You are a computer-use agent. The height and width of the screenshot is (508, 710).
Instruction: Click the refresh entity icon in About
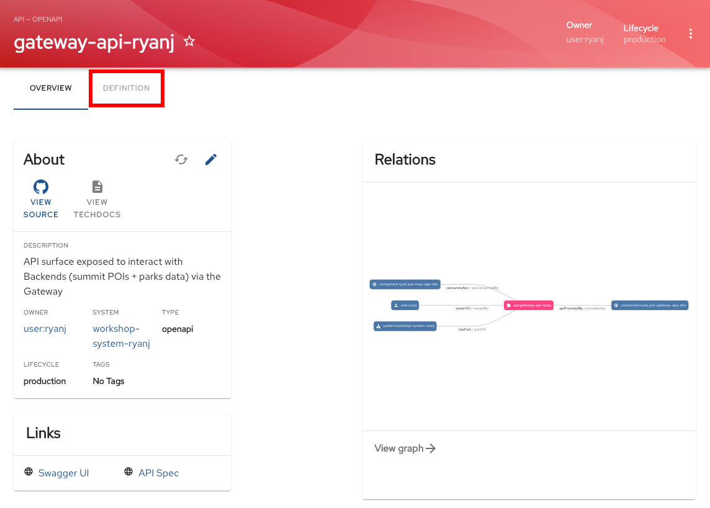(x=181, y=159)
